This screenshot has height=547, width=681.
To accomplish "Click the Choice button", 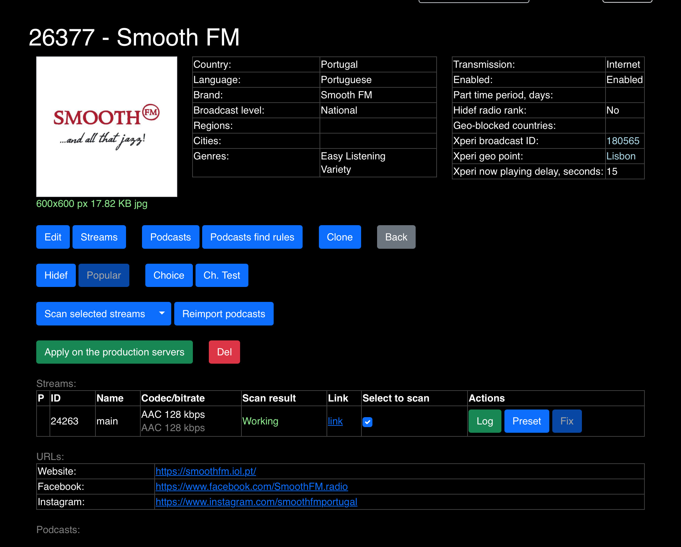I will click(x=169, y=275).
